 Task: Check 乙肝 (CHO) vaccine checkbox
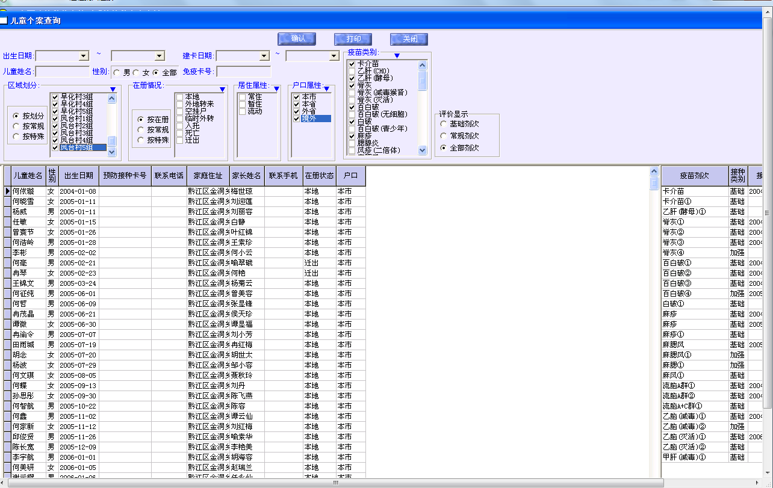[x=352, y=71]
